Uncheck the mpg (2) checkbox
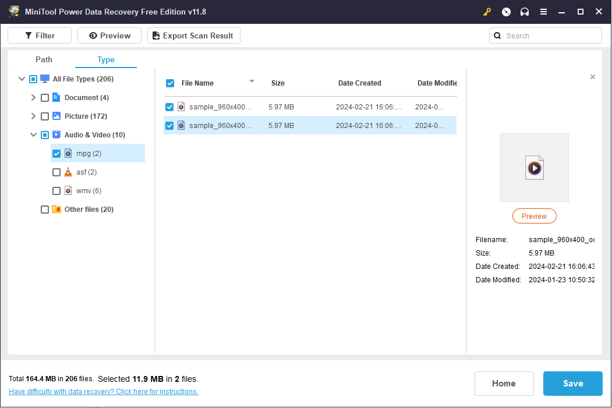 pyautogui.click(x=56, y=154)
